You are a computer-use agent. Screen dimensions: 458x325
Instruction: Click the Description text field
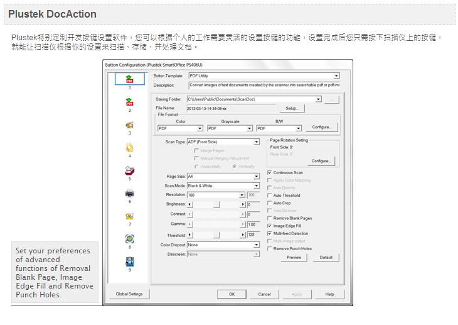tap(264, 85)
